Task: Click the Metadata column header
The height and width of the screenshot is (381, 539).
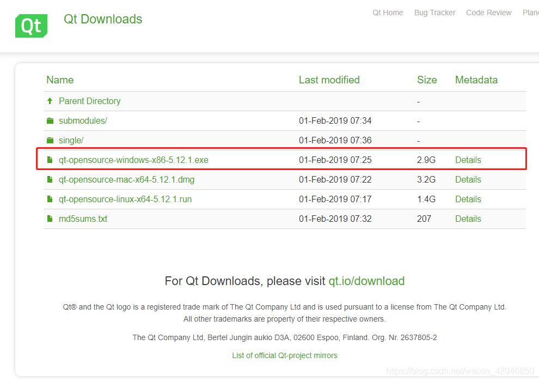Action: click(476, 80)
